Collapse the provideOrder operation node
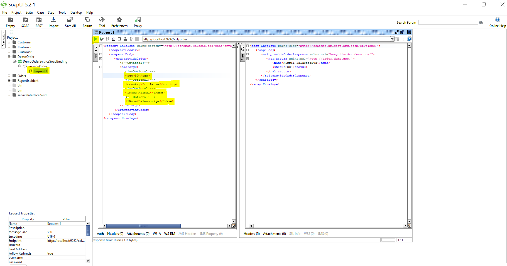 pos(20,66)
